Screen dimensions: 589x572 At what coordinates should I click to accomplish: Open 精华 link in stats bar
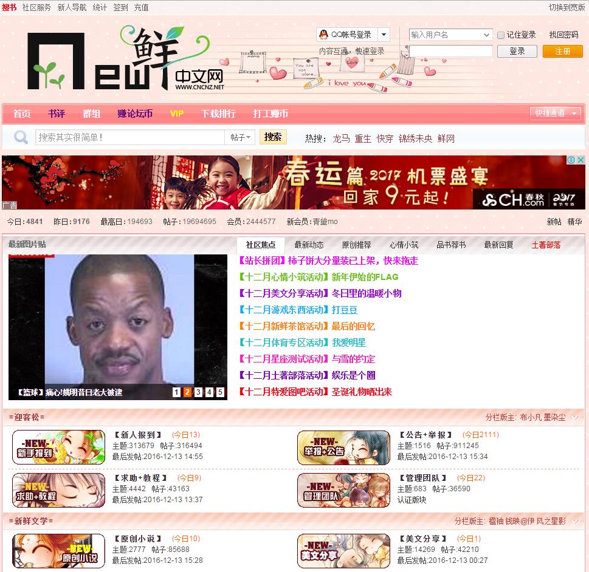(x=575, y=222)
